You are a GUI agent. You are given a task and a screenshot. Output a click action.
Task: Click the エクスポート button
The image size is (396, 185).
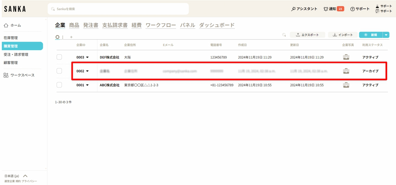pos(307,35)
